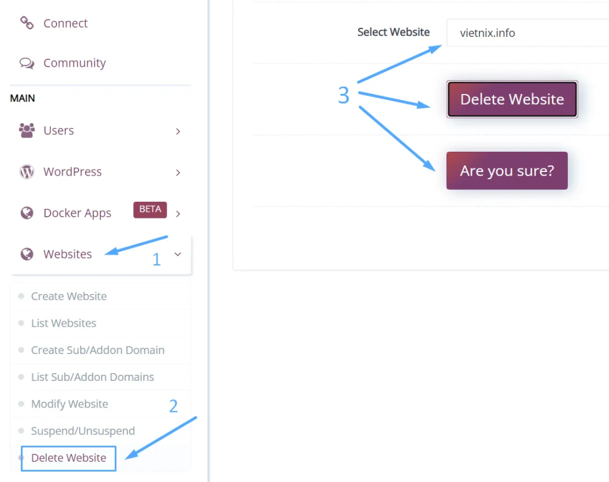The image size is (609, 482).
Task: Click the bullet beside Create Website
Action: click(21, 296)
